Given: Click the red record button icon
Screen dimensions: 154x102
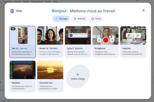Looking at the screenshot, I should point(106,40).
